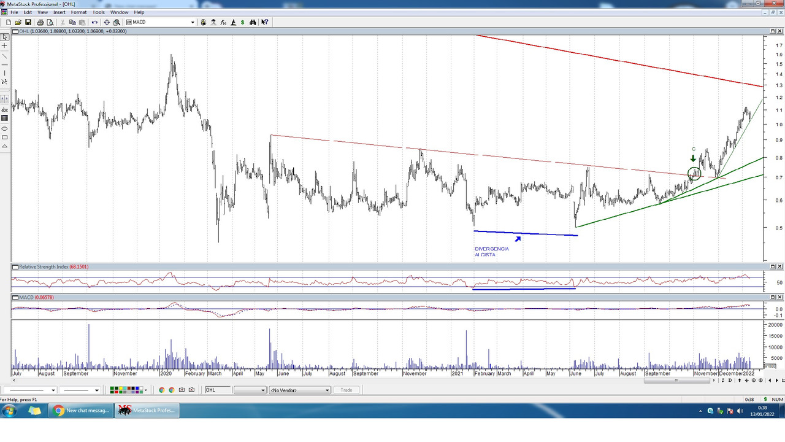Click the crosshair target toolbar icon

tap(107, 22)
